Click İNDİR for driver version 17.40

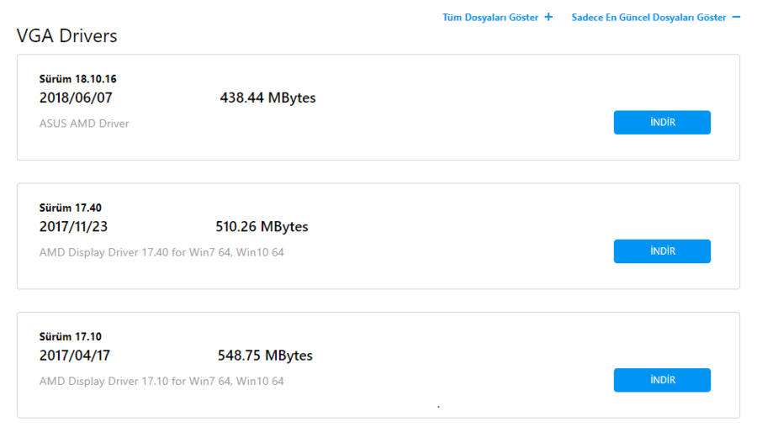(662, 251)
